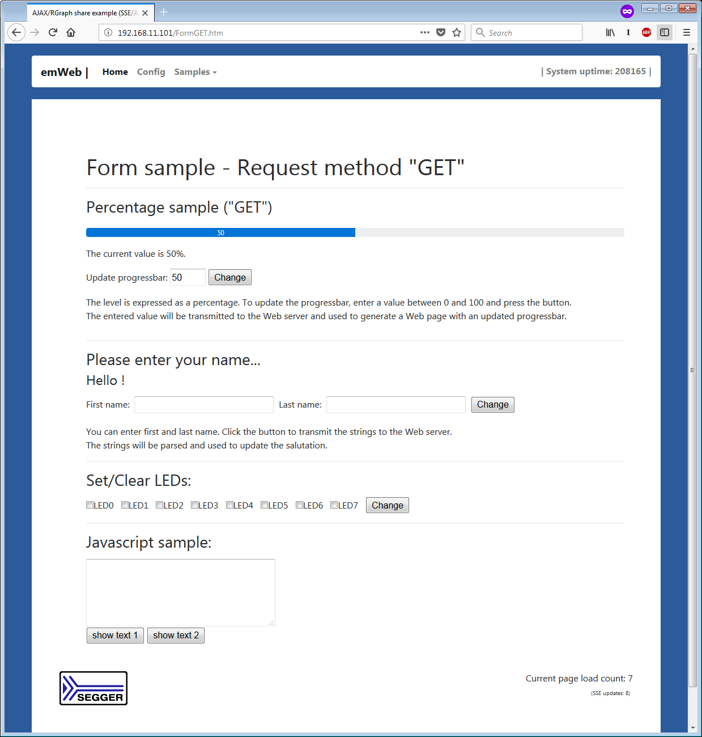Viewport: 702px width, 737px height.
Task: Open page actions three-dot menu
Action: pyautogui.click(x=425, y=32)
